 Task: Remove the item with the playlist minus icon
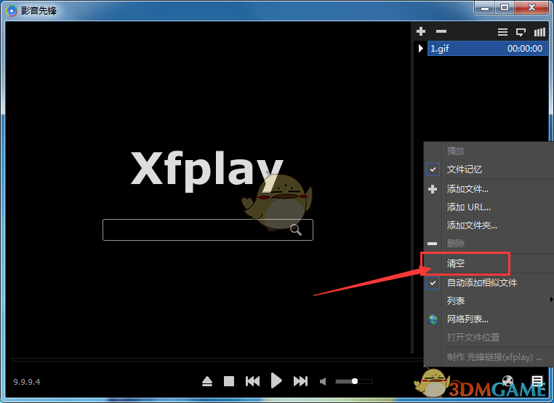(441, 31)
